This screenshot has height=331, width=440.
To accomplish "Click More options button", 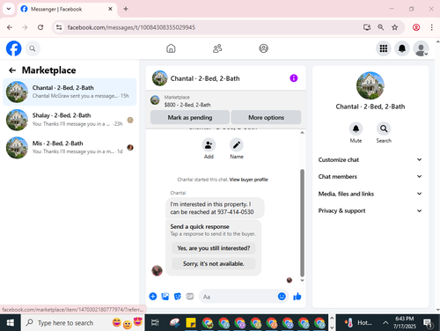I will tap(266, 117).
